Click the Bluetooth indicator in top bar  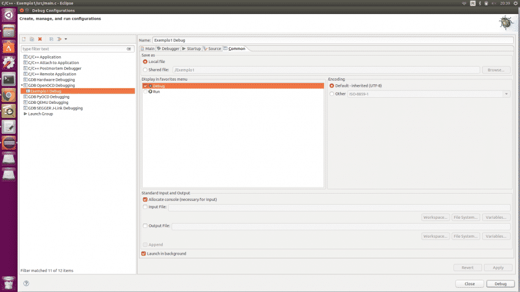pyautogui.click(x=480, y=3)
